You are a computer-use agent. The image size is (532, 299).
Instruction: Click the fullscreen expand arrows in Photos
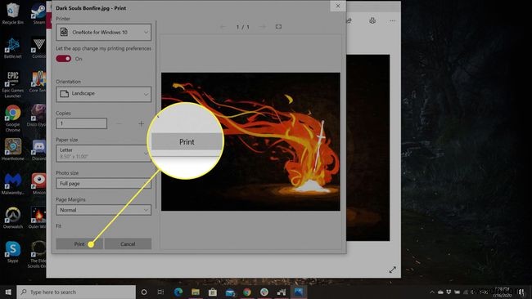pyautogui.click(x=393, y=270)
